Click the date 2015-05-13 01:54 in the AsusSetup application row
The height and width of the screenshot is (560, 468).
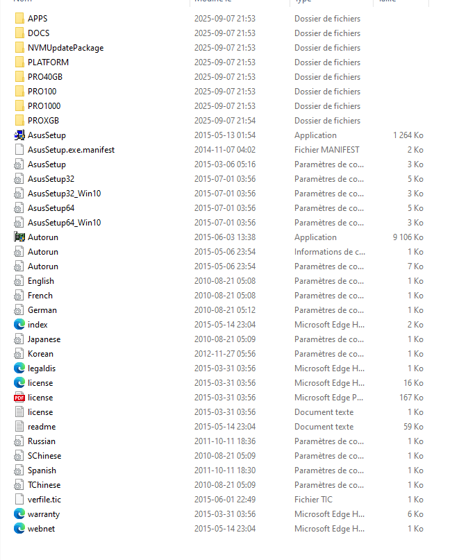coord(225,135)
